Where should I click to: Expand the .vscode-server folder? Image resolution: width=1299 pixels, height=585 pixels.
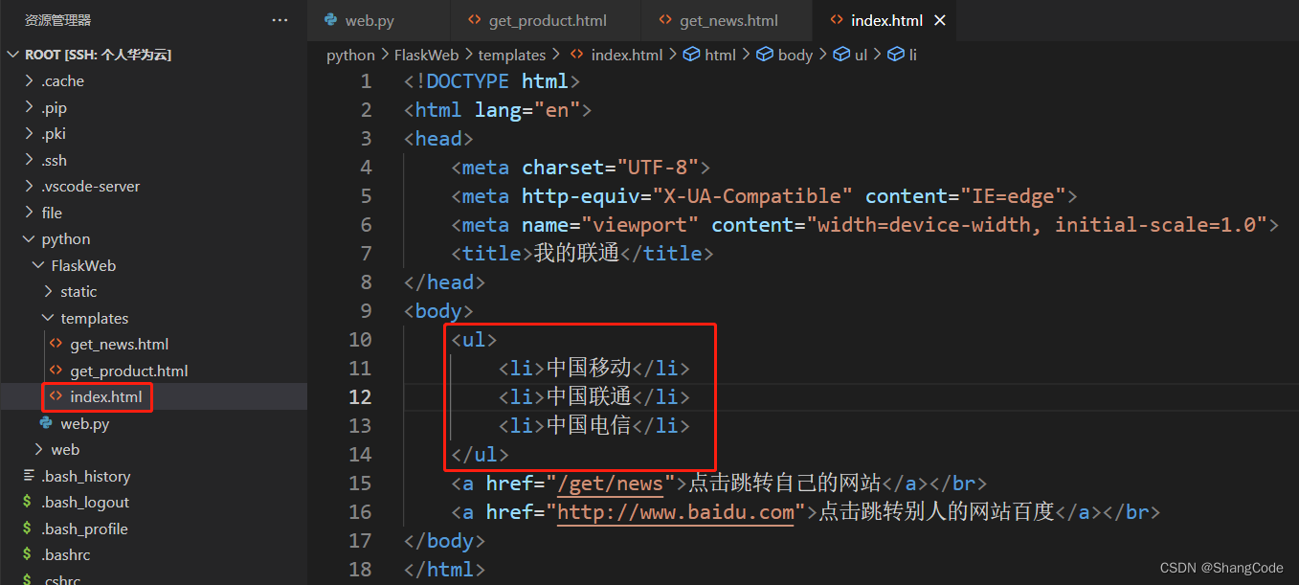click(30, 186)
